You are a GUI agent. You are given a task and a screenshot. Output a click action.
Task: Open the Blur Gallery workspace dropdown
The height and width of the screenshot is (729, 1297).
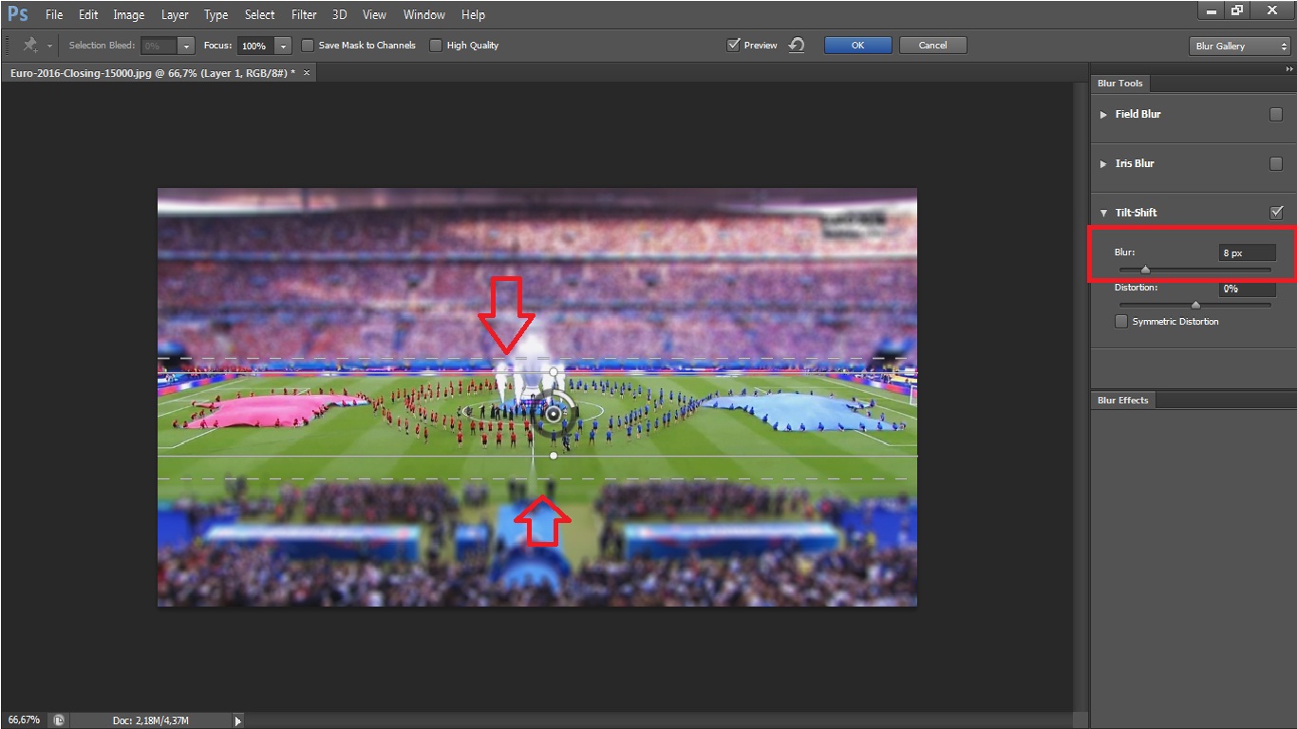tap(1239, 46)
